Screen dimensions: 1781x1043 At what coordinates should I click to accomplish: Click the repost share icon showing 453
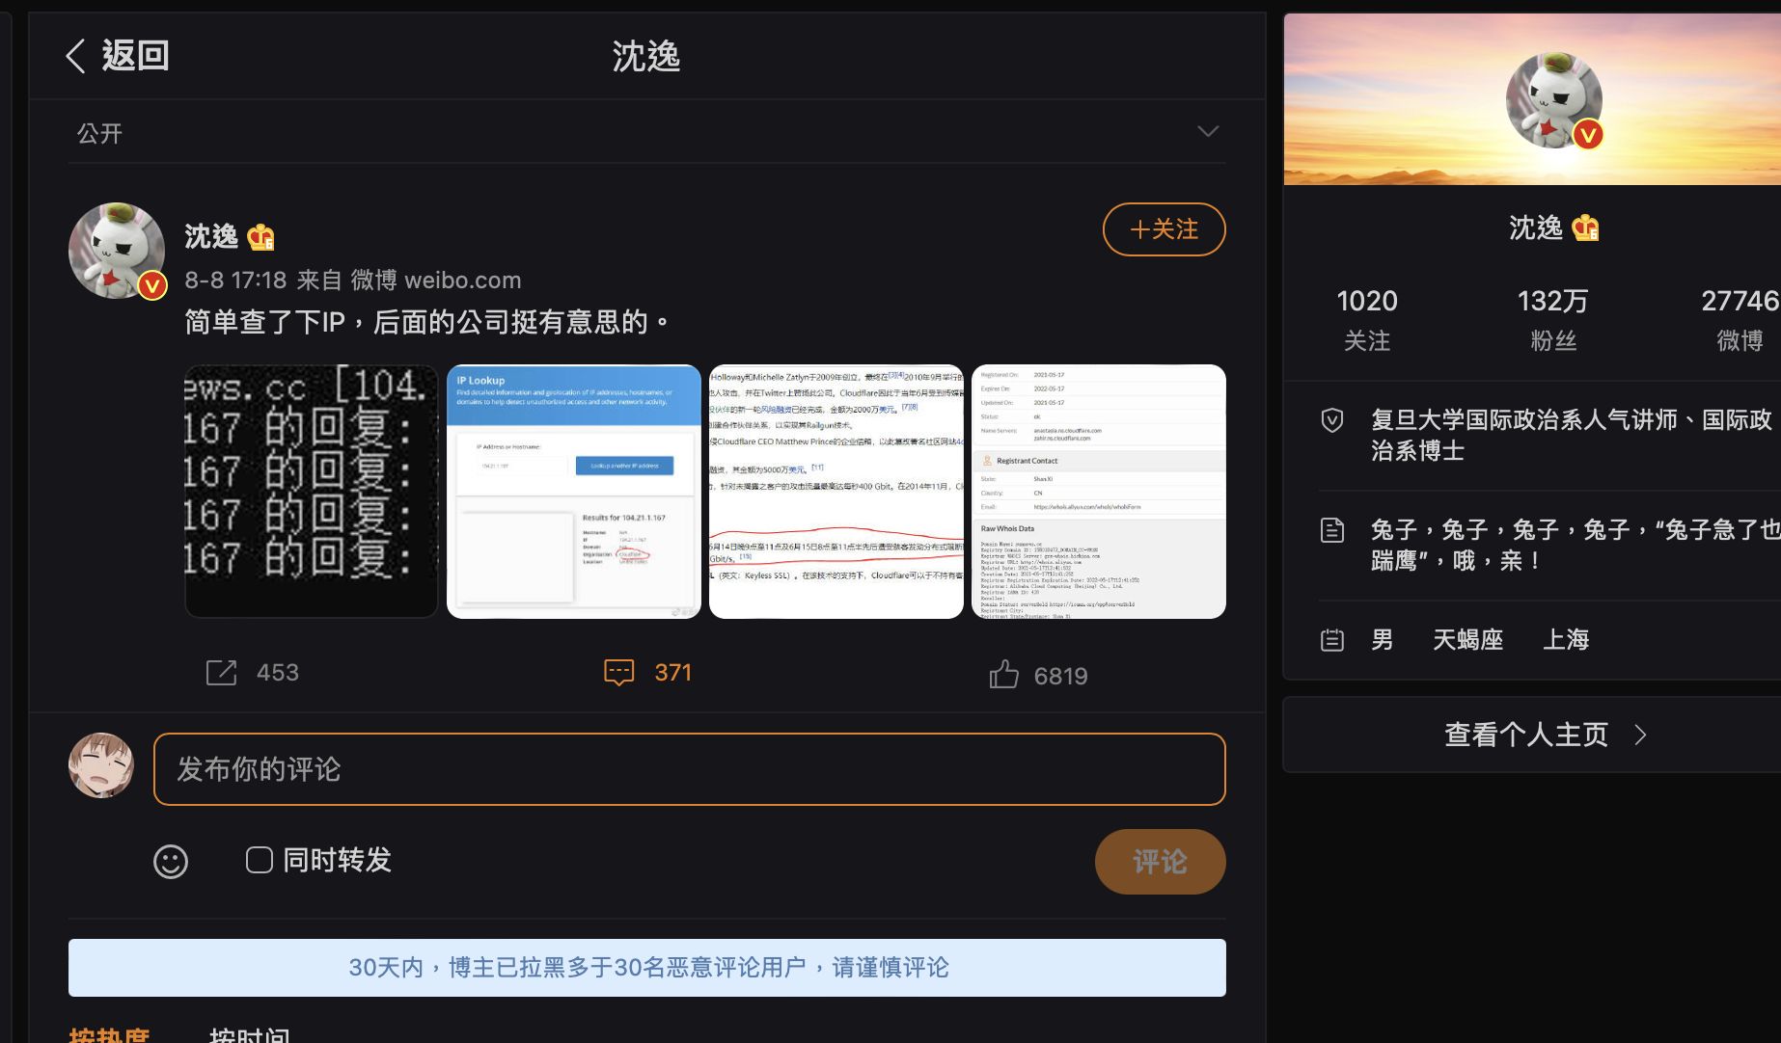click(x=221, y=673)
